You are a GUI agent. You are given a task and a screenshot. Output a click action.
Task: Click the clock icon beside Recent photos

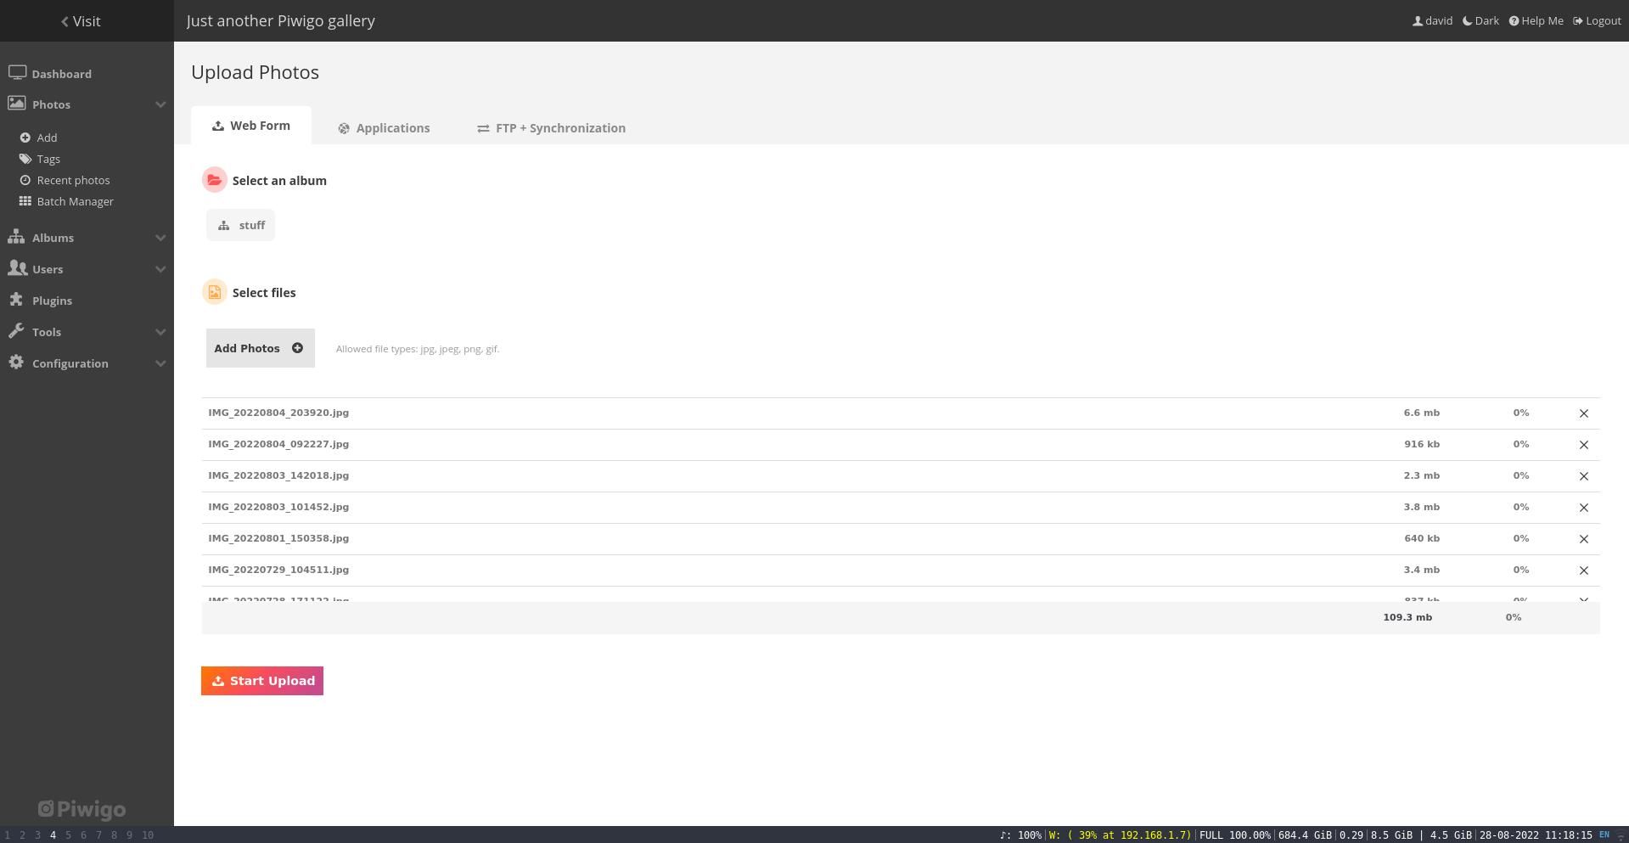point(25,180)
